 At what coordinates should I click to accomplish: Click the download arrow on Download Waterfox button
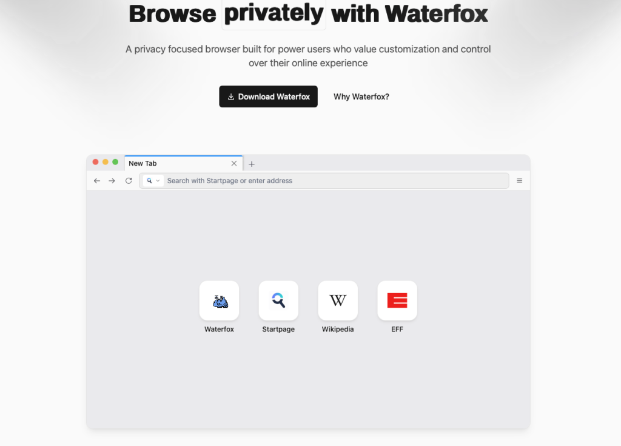[x=232, y=96]
